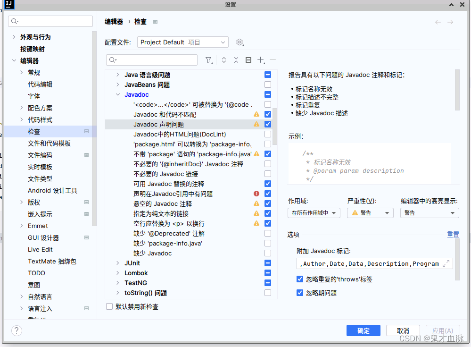Click the 附加 Javadoc 标记 text field
This screenshot has width=471, height=347.
tap(374, 263)
